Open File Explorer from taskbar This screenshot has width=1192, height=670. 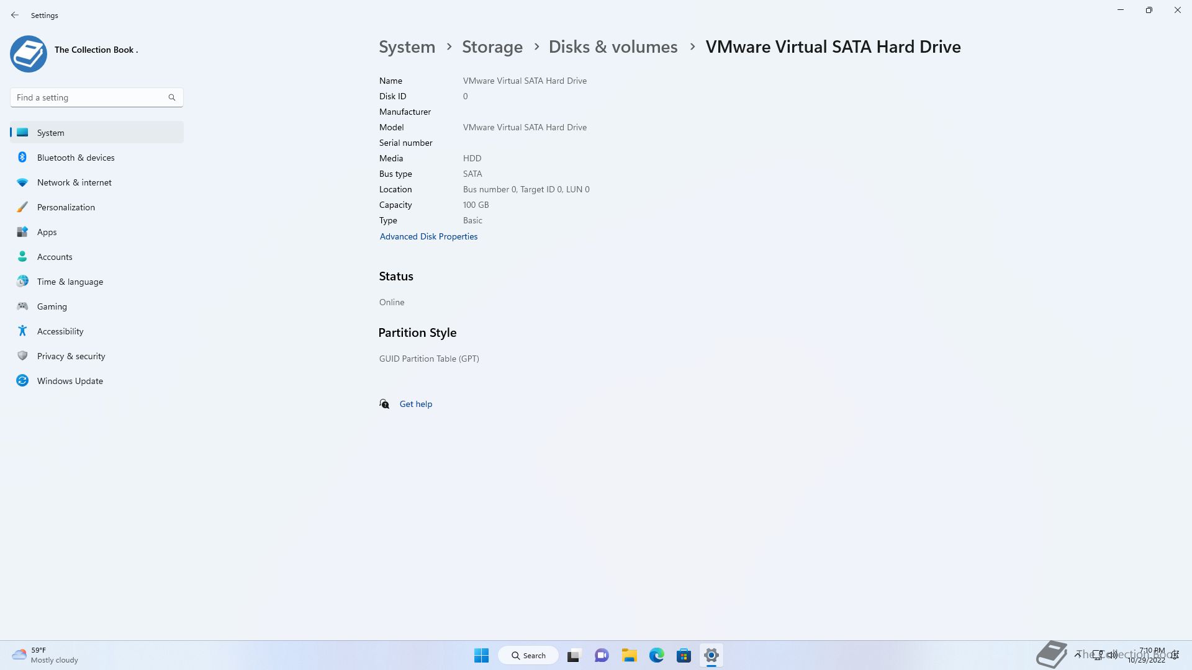[630, 655]
